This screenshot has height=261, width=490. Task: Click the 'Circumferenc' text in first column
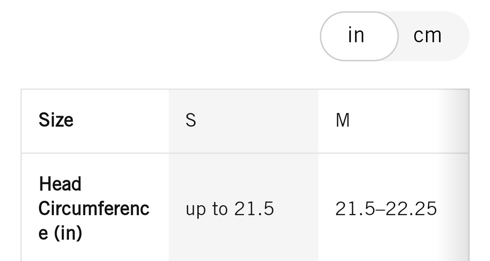[94, 208]
